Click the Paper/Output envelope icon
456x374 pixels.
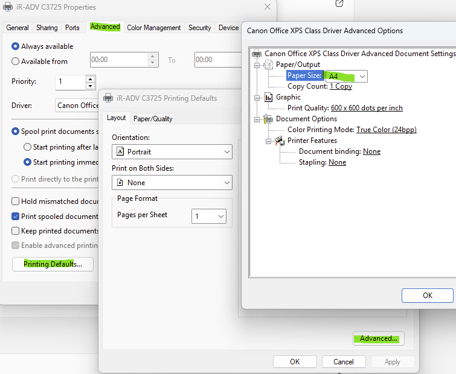pos(268,65)
